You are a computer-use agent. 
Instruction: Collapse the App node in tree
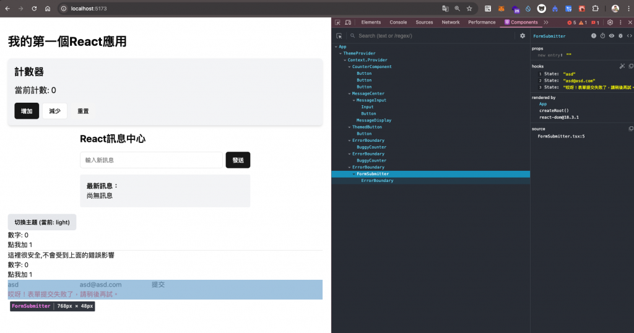tap(336, 47)
